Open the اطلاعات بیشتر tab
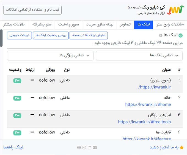 [x=14, y=25]
